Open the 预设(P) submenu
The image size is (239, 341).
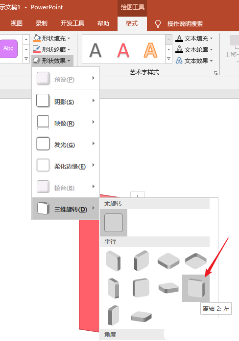click(66, 78)
